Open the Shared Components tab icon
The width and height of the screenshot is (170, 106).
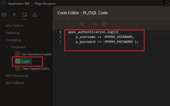pyautogui.click(x=35, y=14)
